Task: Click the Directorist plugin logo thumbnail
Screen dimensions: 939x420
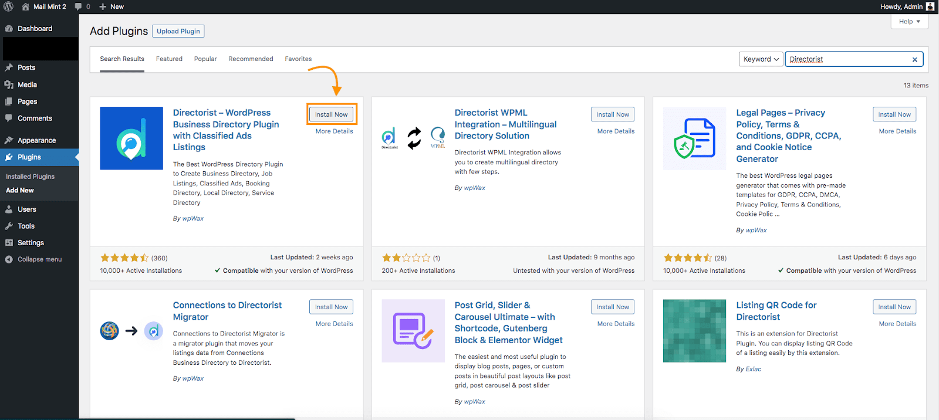Action: point(131,138)
